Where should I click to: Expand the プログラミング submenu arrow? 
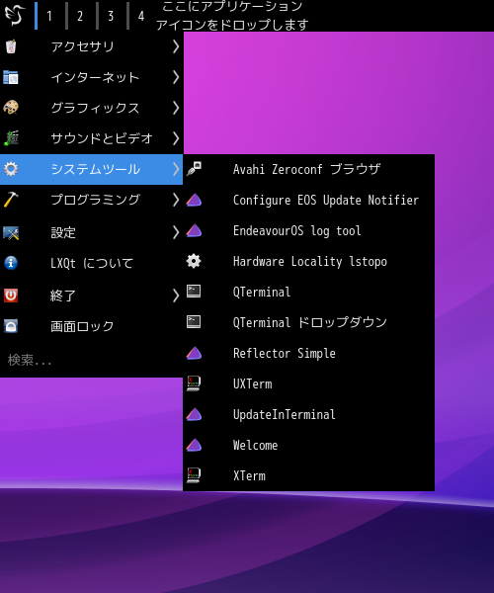pos(176,200)
